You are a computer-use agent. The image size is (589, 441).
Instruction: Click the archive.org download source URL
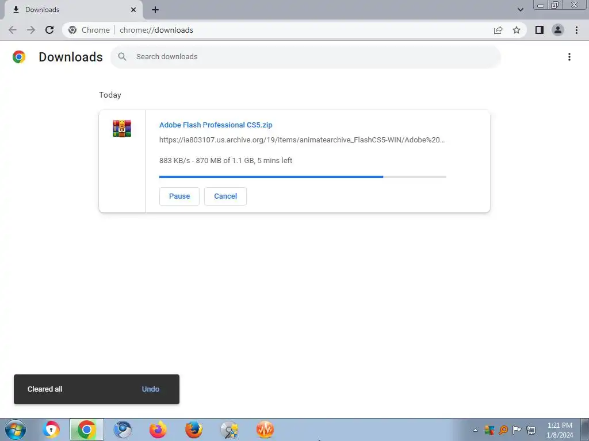coord(301,140)
